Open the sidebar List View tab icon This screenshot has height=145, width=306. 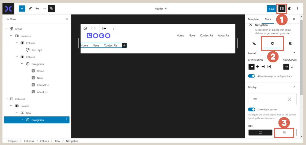pyautogui.click(x=254, y=43)
